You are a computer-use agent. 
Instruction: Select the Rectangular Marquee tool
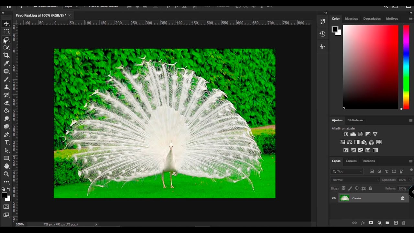6,31
